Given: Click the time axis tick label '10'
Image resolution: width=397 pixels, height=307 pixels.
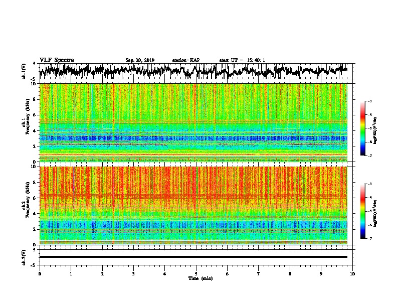Looking at the screenshot, I should [352, 274].
